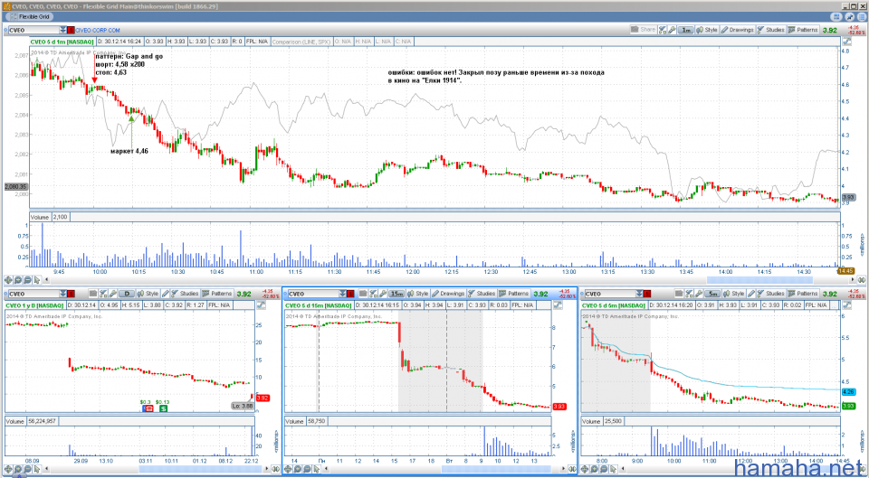This screenshot has height=478, width=869.
Task: Click the 15m chart's maximize icon
Action: pos(559,305)
